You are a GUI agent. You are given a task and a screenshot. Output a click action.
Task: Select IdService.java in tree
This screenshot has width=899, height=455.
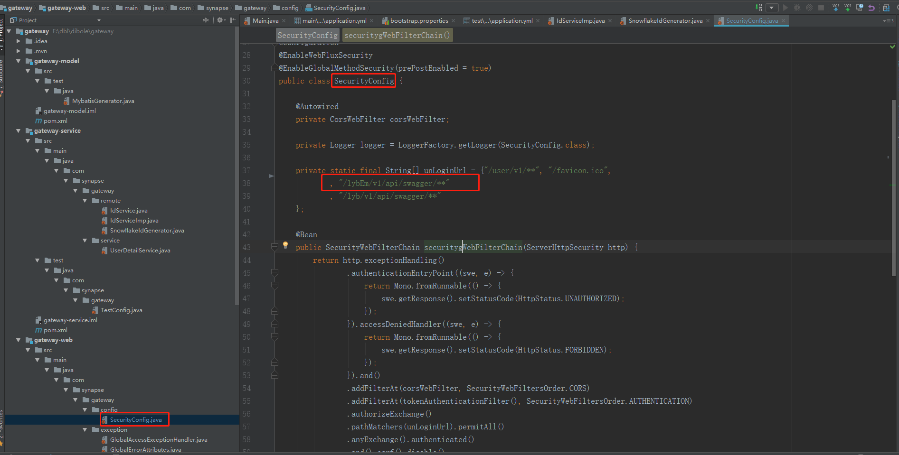[x=124, y=210]
